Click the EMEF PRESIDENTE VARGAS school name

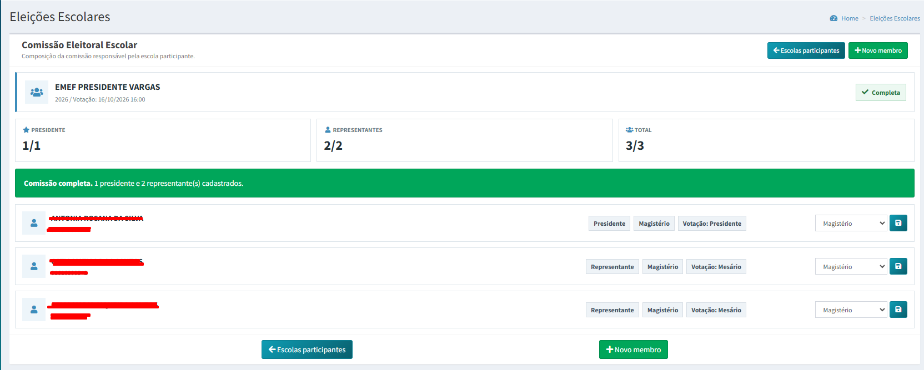coord(108,87)
